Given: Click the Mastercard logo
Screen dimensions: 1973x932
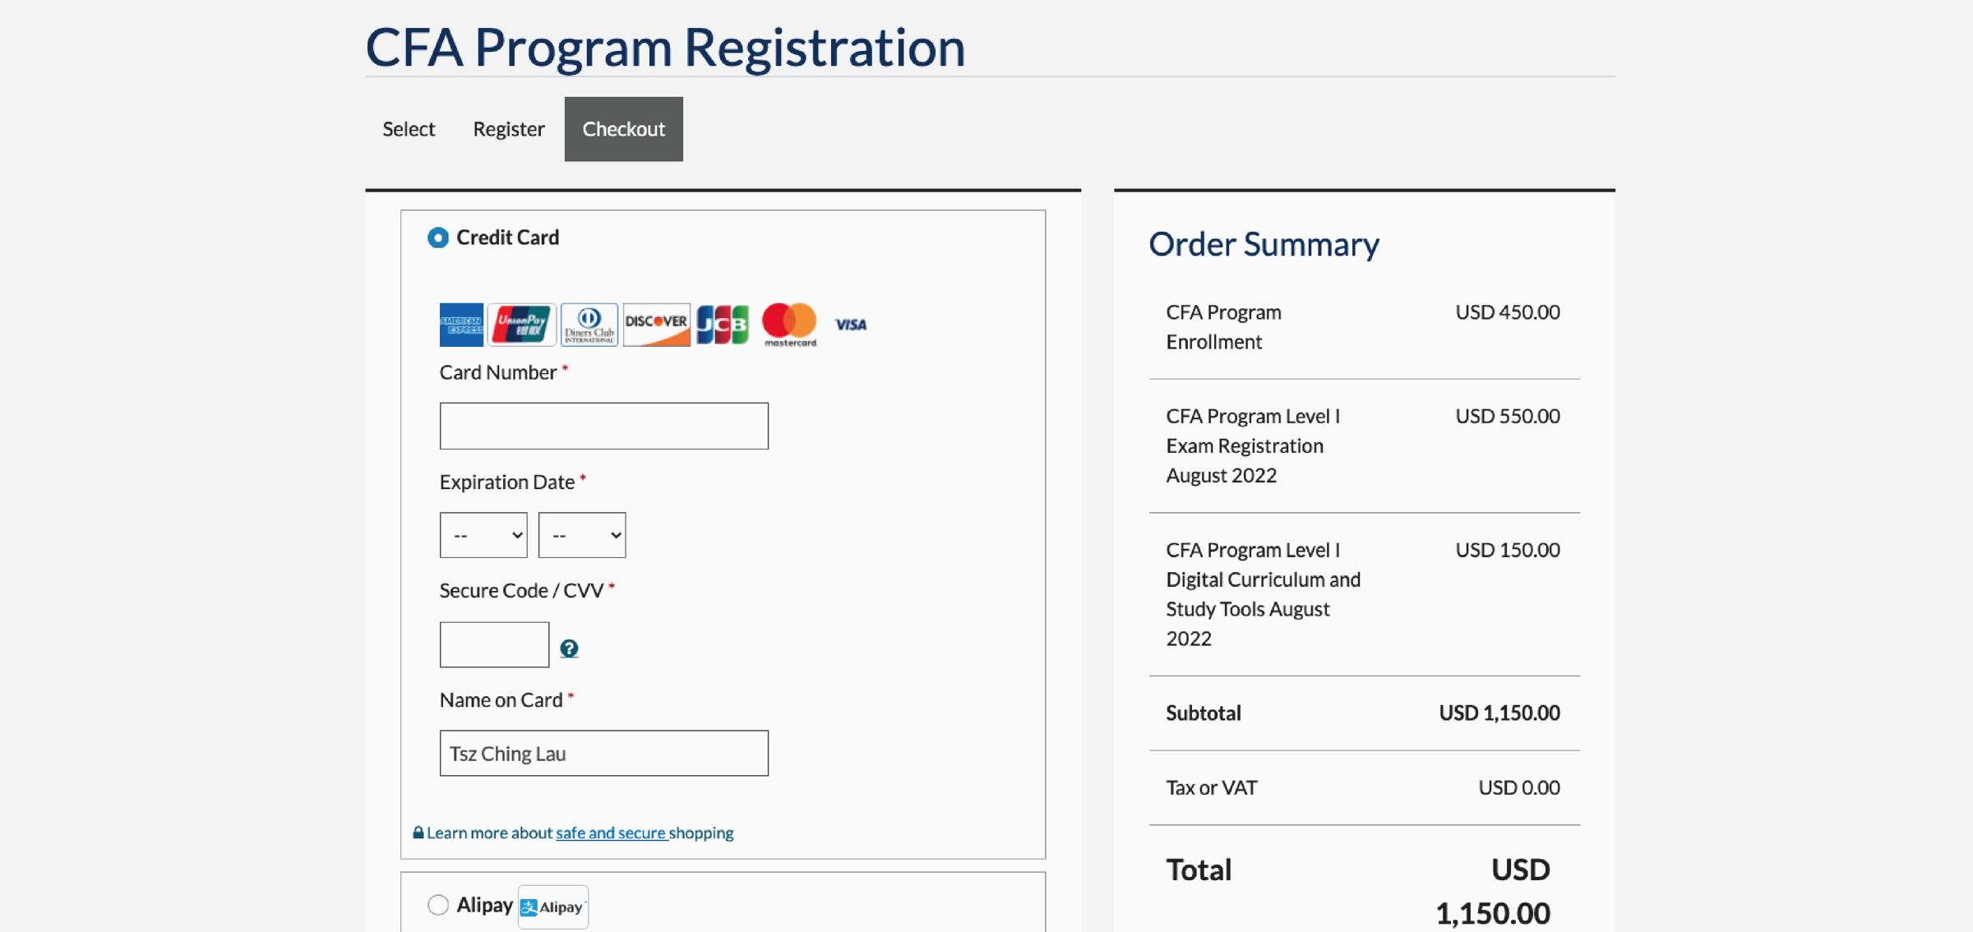Looking at the screenshot, I should [789, 325].
